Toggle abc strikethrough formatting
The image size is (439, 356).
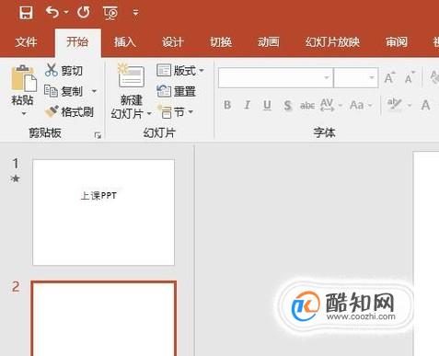(x=307, y=106)
